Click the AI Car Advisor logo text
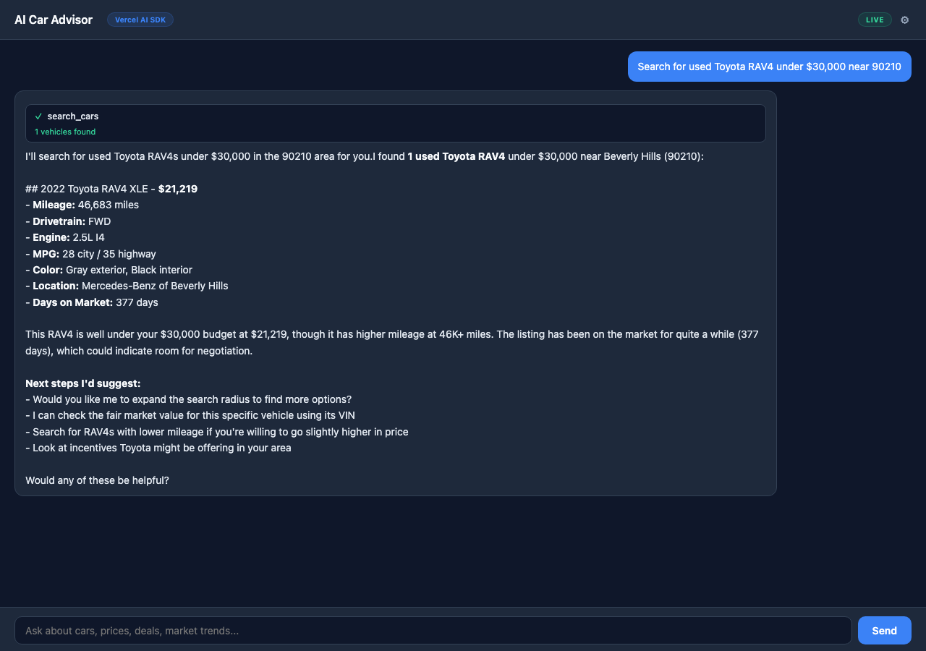Screen dimensions: 926x651 pyautogui.click(x=54, y=20)
